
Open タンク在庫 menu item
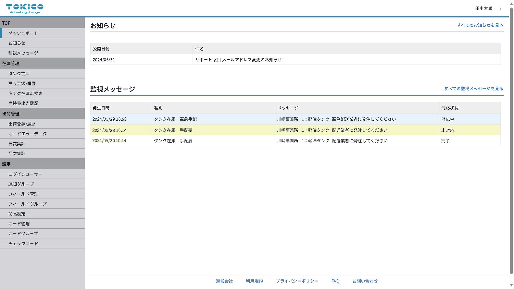point(19,74)
